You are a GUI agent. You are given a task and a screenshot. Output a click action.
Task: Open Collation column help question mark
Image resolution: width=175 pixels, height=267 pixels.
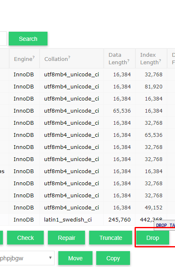coord(69,58)
